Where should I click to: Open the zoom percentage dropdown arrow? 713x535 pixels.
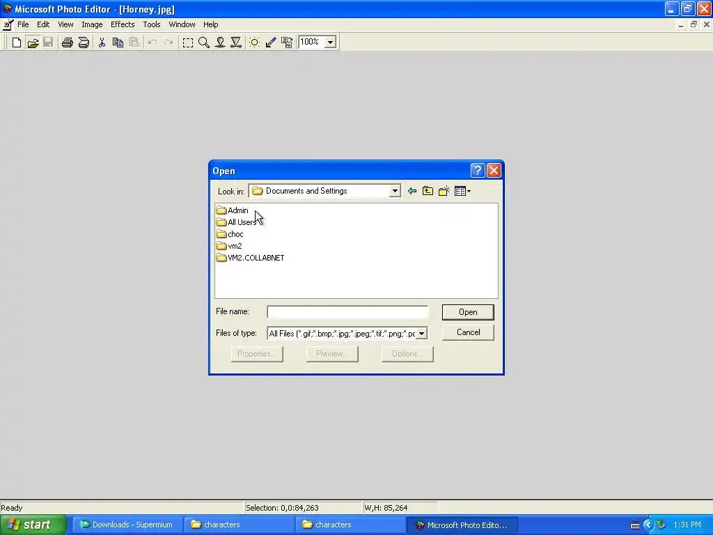point(331,42)
